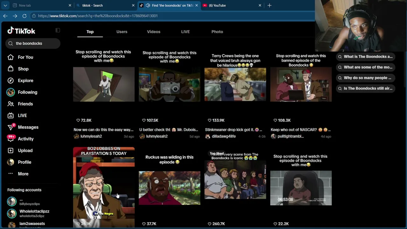407x229 pixels.
Task: Switch to the YouTube browser tab
Action: click(232, 5)
